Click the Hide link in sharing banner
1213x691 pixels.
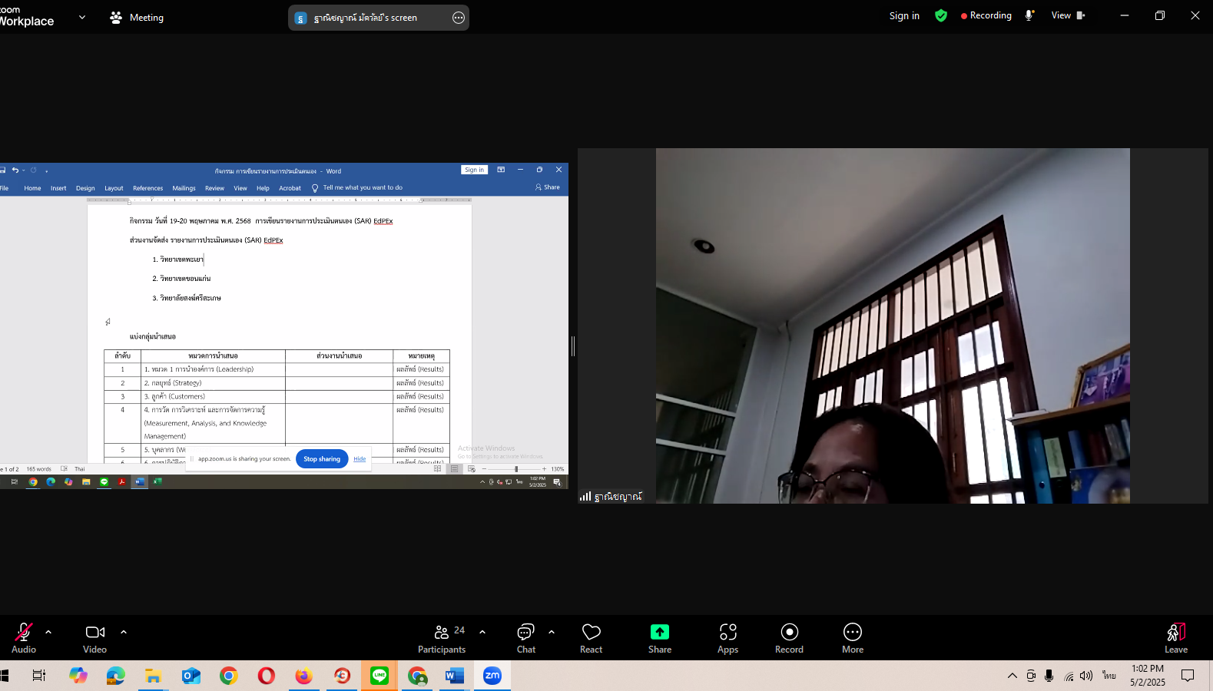(x=360, y=459)
